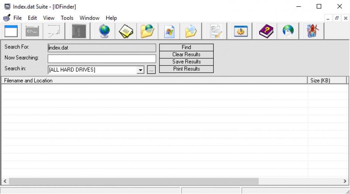Expand the Search in drives dropdown
Viewport: 350px width, 194px height.
(140, 70)
